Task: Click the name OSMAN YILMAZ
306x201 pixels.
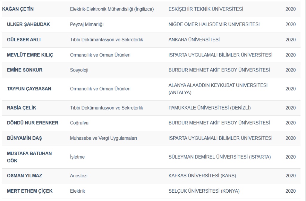Action: tap(25, 176)
